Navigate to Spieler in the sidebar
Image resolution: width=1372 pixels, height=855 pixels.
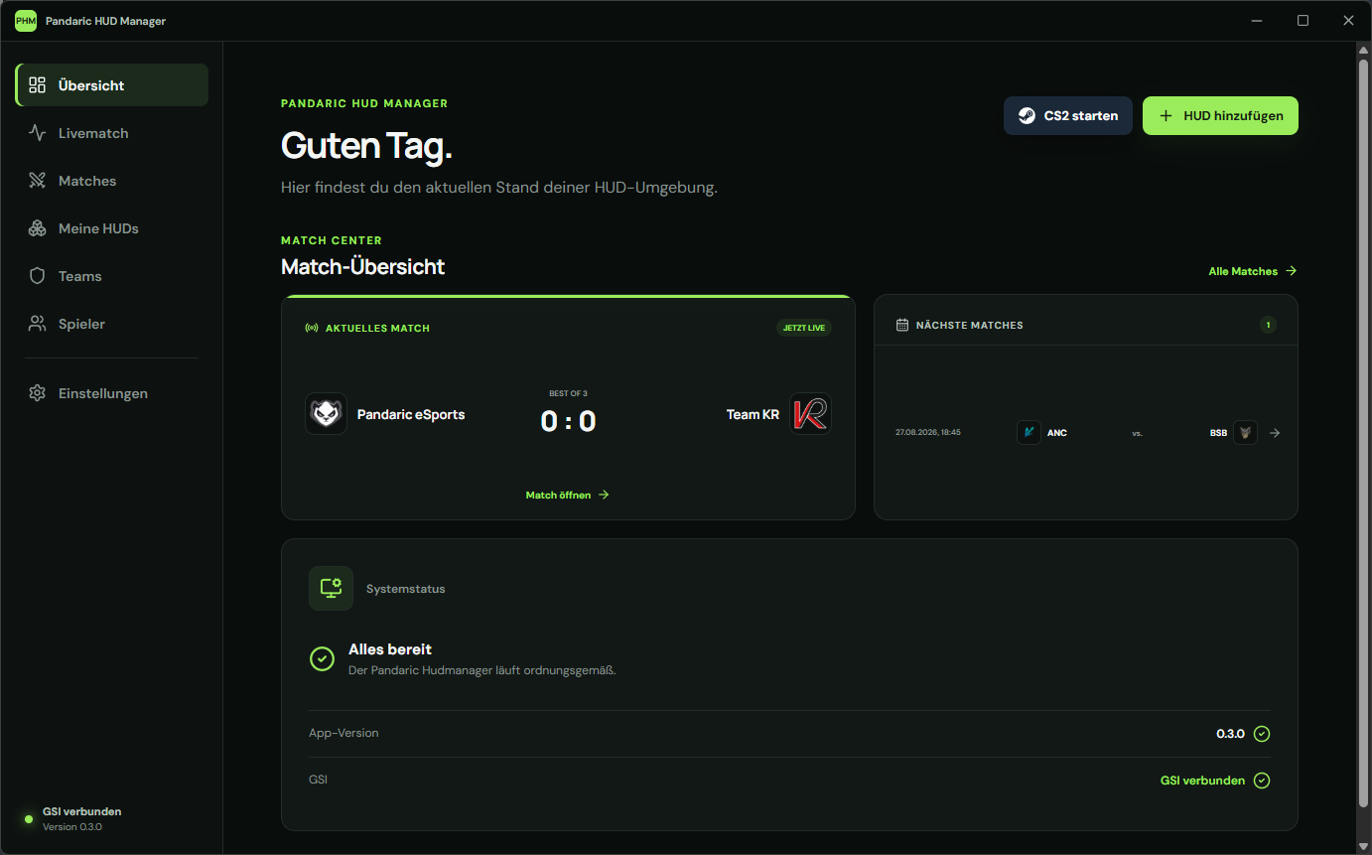112,324
